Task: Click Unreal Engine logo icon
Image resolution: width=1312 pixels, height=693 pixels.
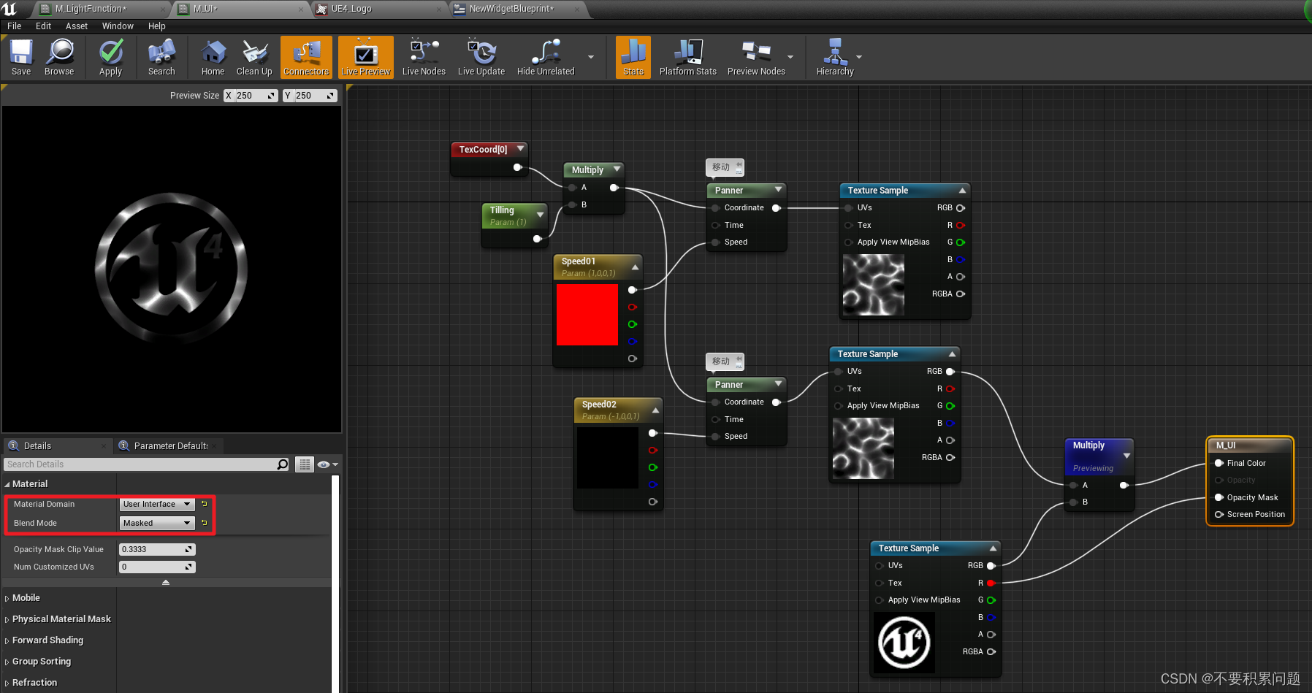Action: [9, 9]
